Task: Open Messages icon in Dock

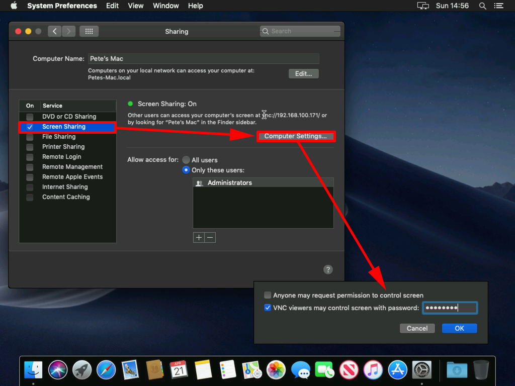Action: pyautogui.click(x=300, y=369)
